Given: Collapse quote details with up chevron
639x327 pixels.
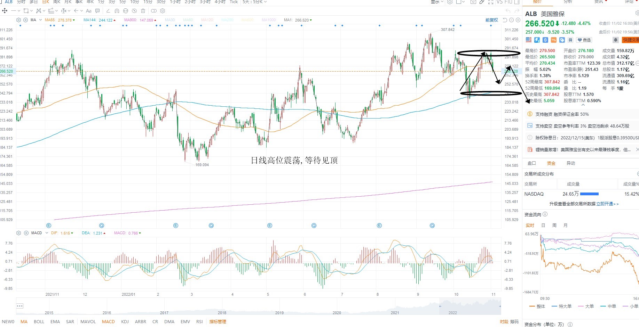Looking at the screenshot, I should coord(583,105).
